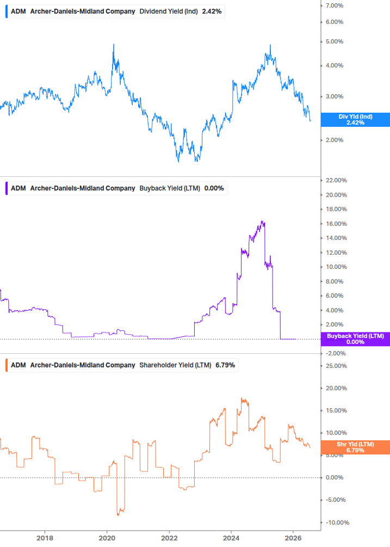Click the 6.79% value in Shareholder Yield legend
Image resolution: width=390 pixels, height=547 pixels.
pyautogui.click(x=225, y=365)
